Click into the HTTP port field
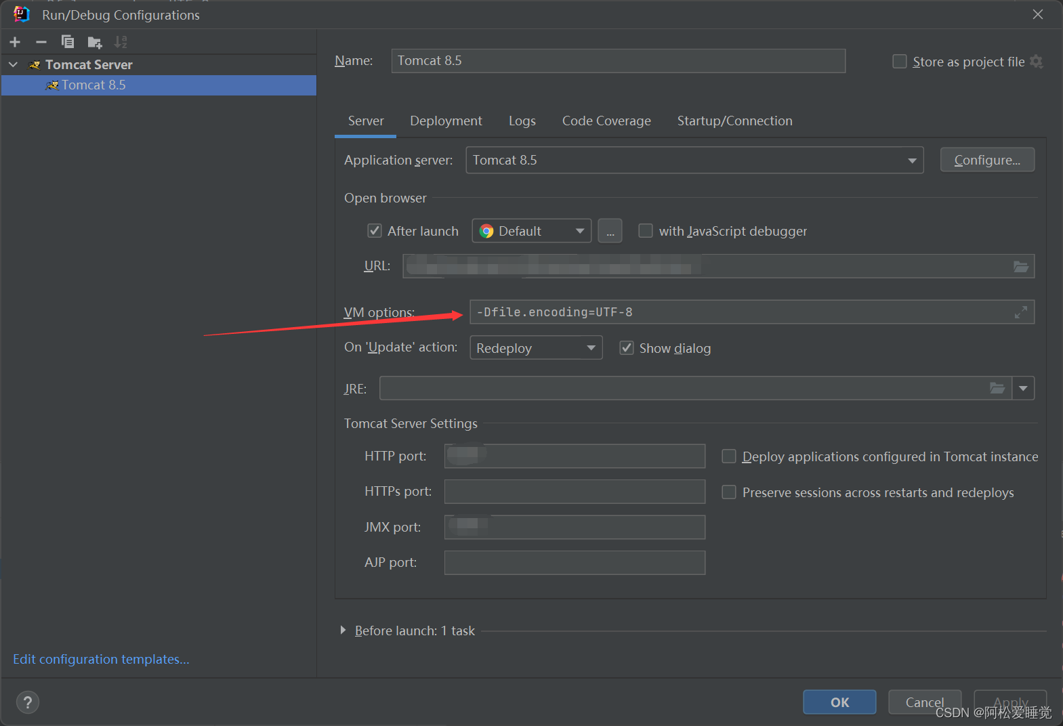Screen dimensions: 1063x726 click(575, 456)
